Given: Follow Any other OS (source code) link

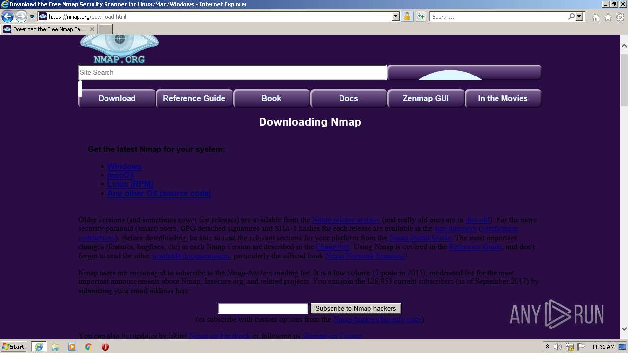Looking at the screenshot, I should point(159,194).
